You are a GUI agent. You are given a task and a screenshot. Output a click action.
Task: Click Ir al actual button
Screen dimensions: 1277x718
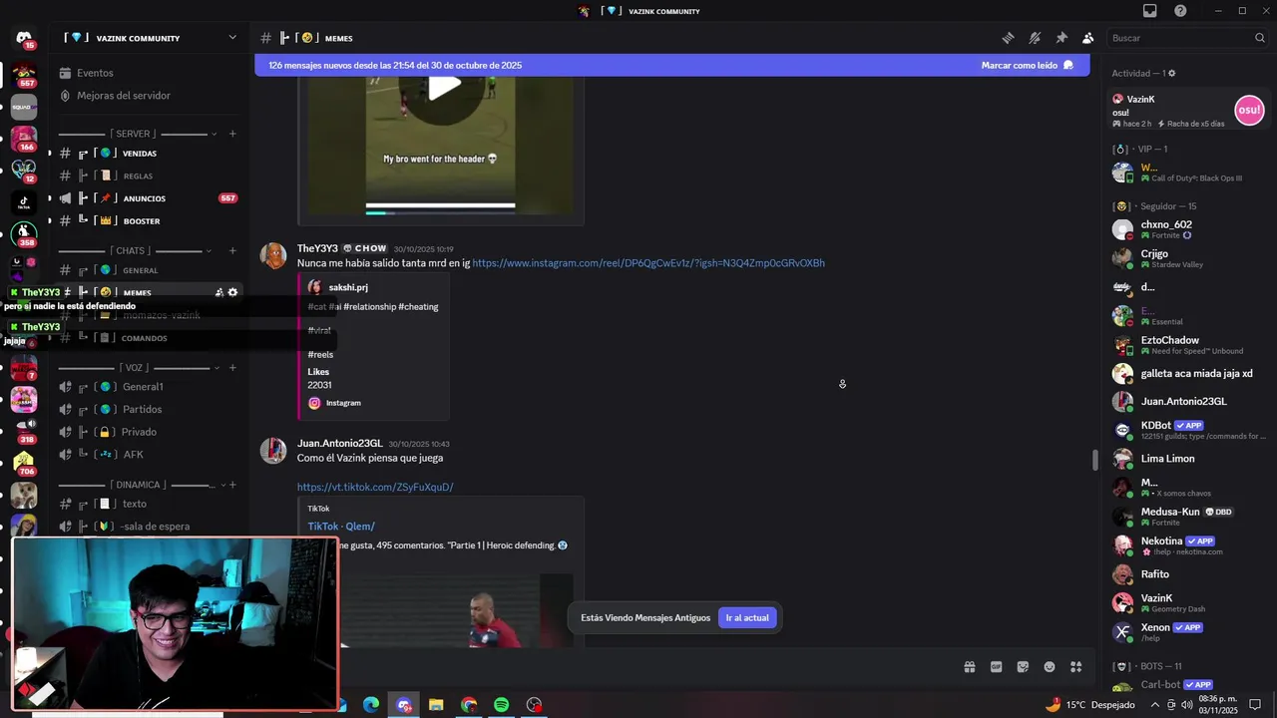pyautogui.click(x=747, y=617)
